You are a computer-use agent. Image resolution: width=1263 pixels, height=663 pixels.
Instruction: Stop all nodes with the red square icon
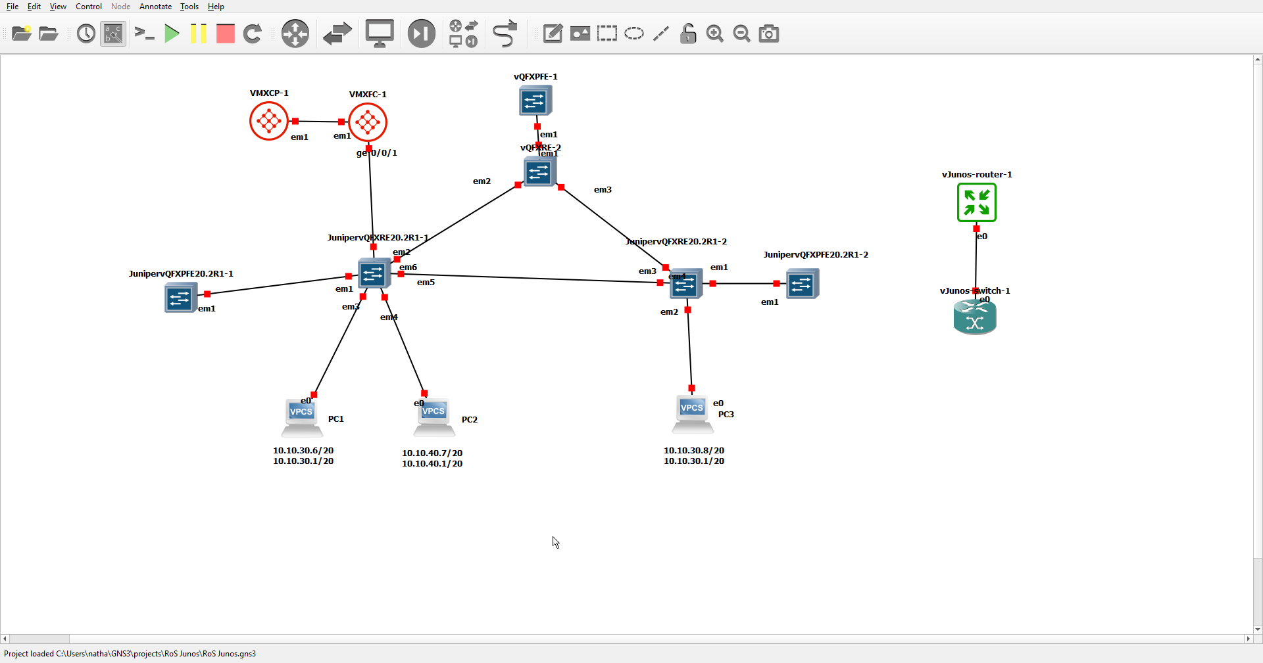coord(225,34)
